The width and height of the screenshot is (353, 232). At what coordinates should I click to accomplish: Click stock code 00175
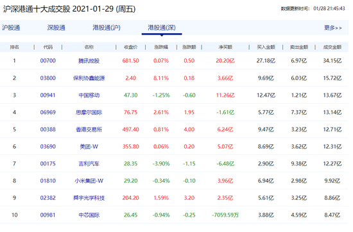pyautogui.click(x=48, y=163)
